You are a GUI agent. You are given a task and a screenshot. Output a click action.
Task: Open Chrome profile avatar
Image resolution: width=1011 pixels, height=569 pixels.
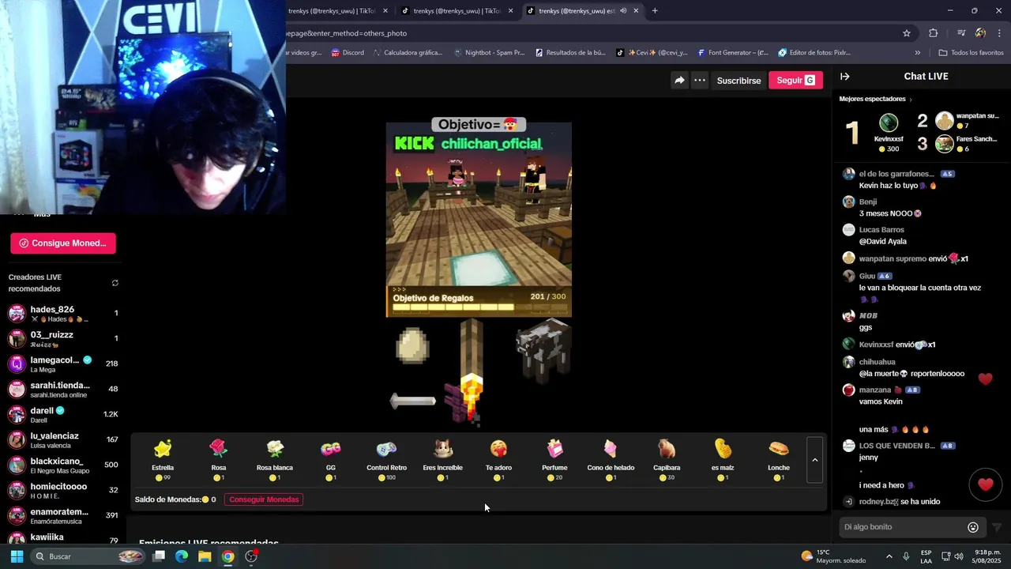point(980,33)
